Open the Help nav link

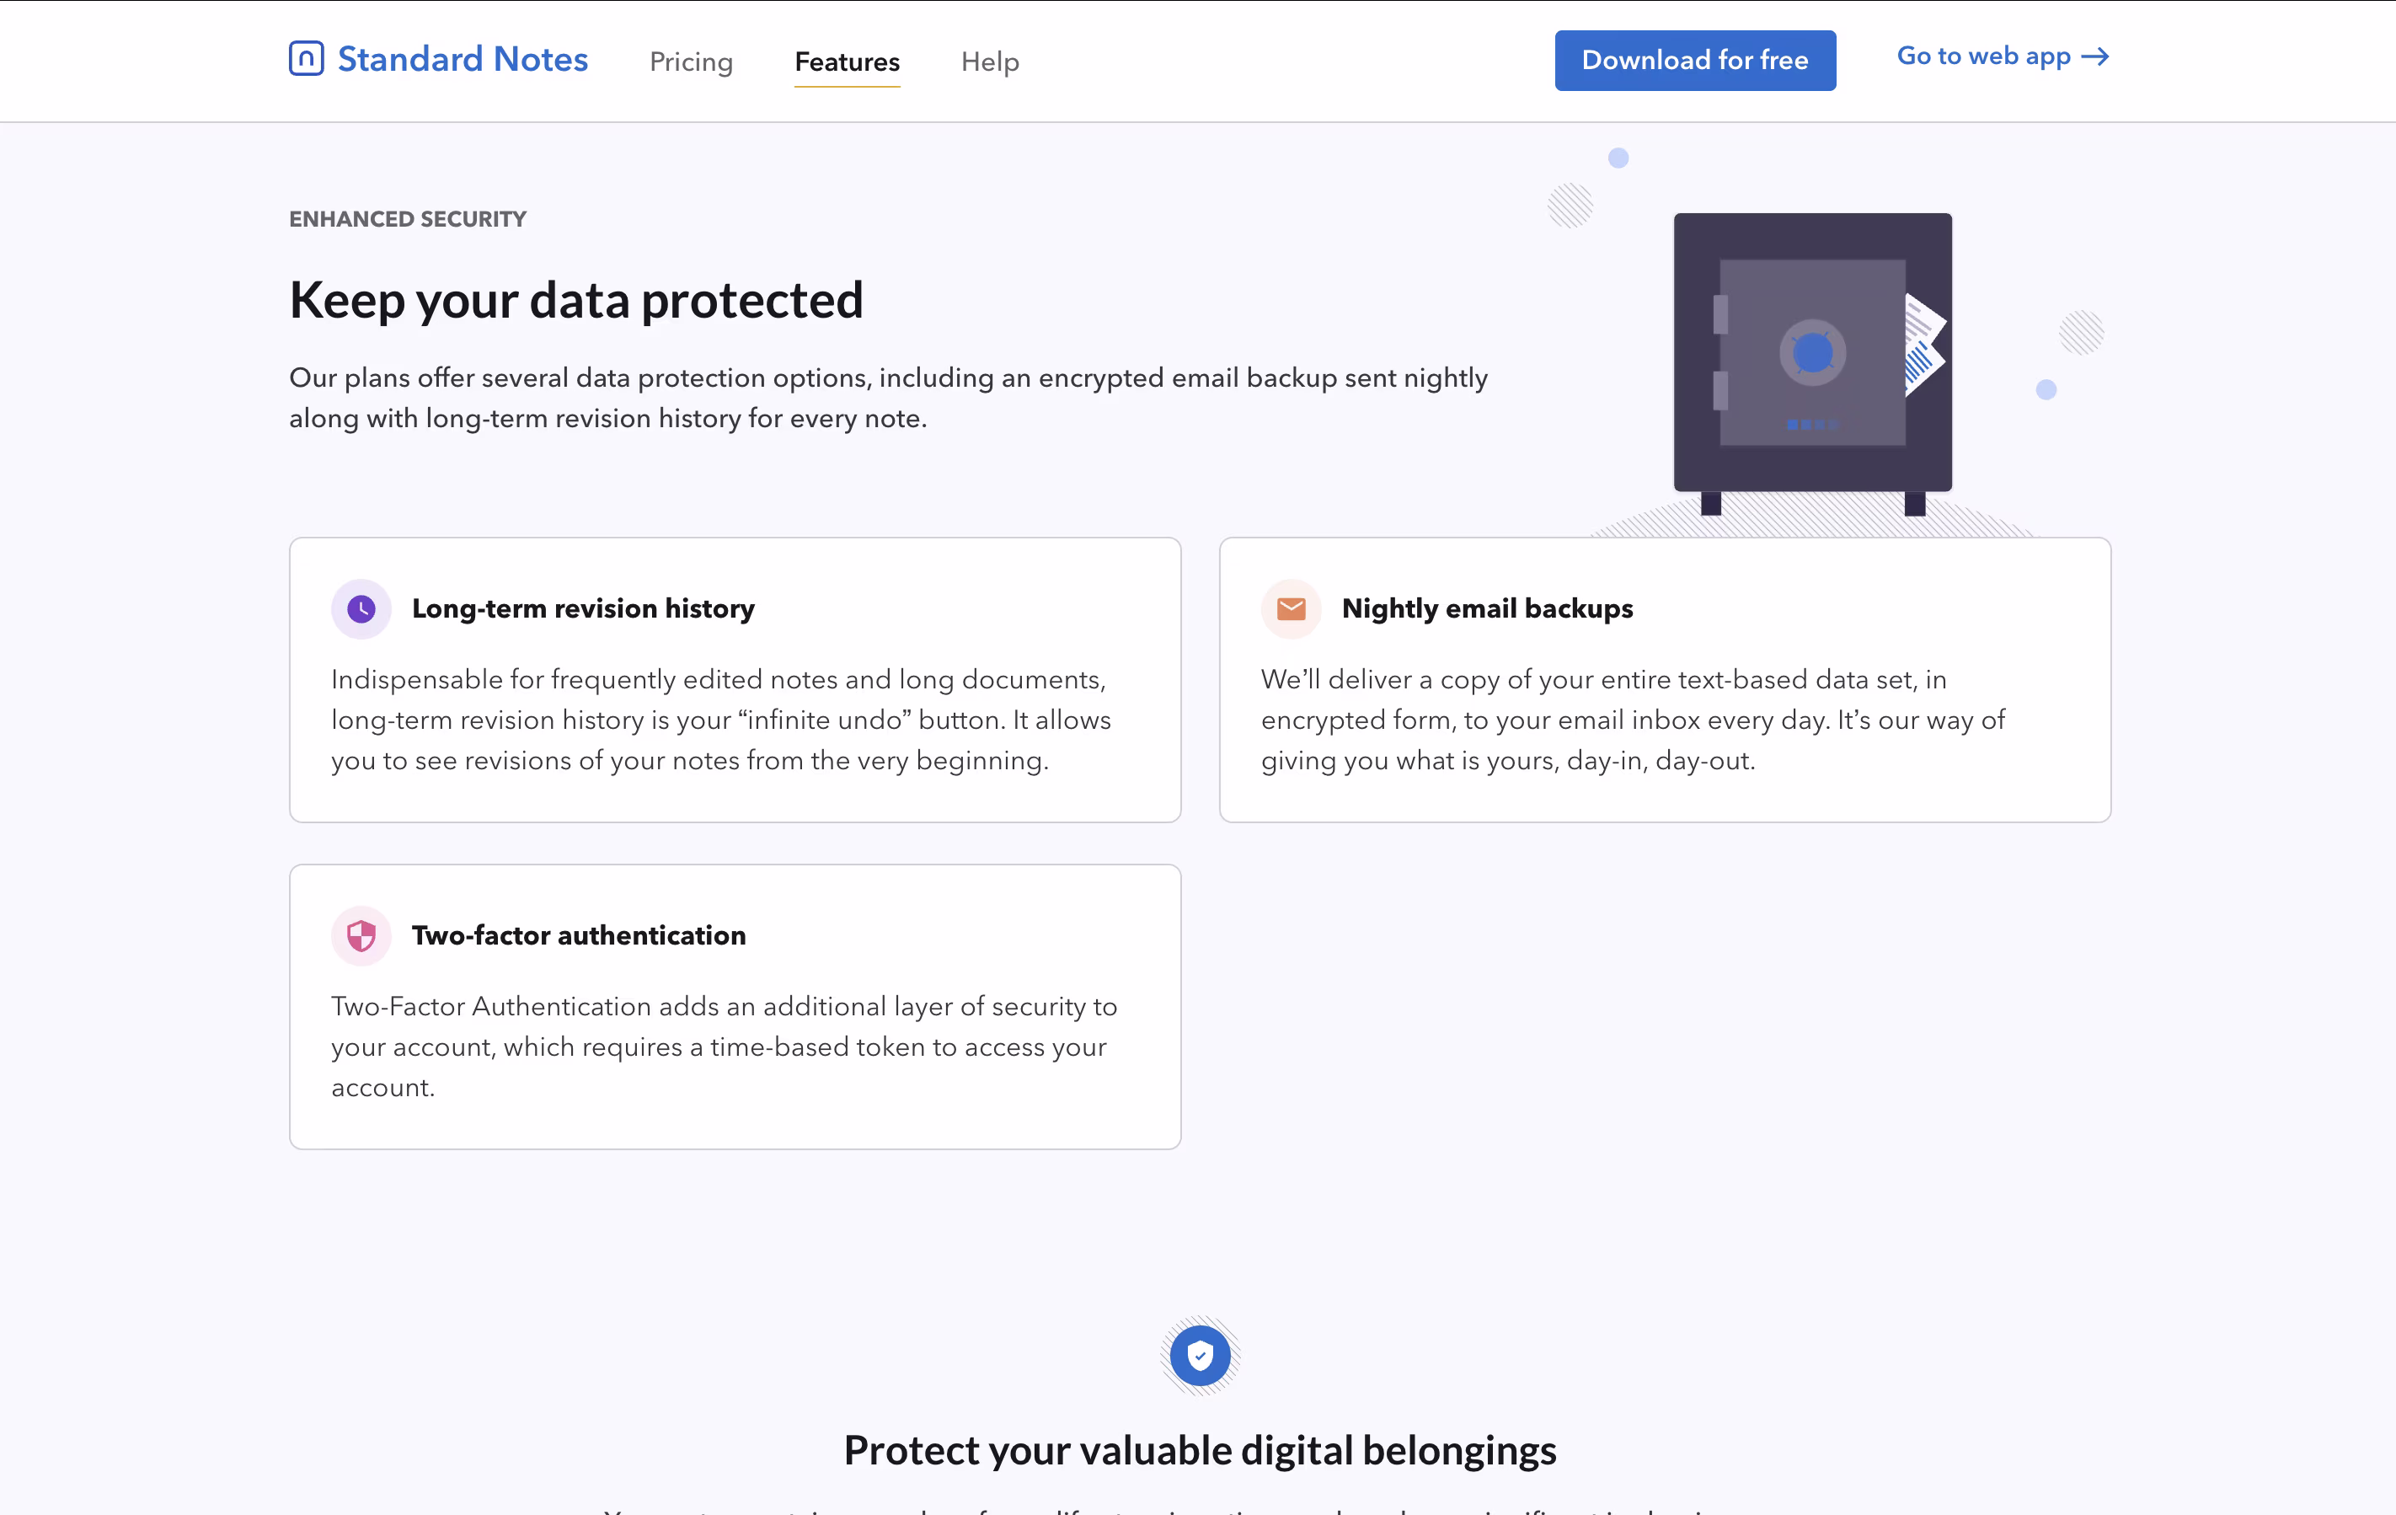989,62
